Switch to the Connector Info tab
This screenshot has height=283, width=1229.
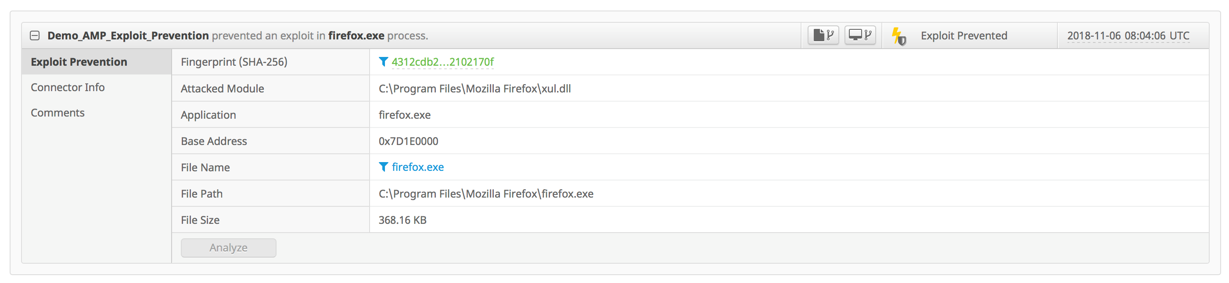(x=68, y=87)
